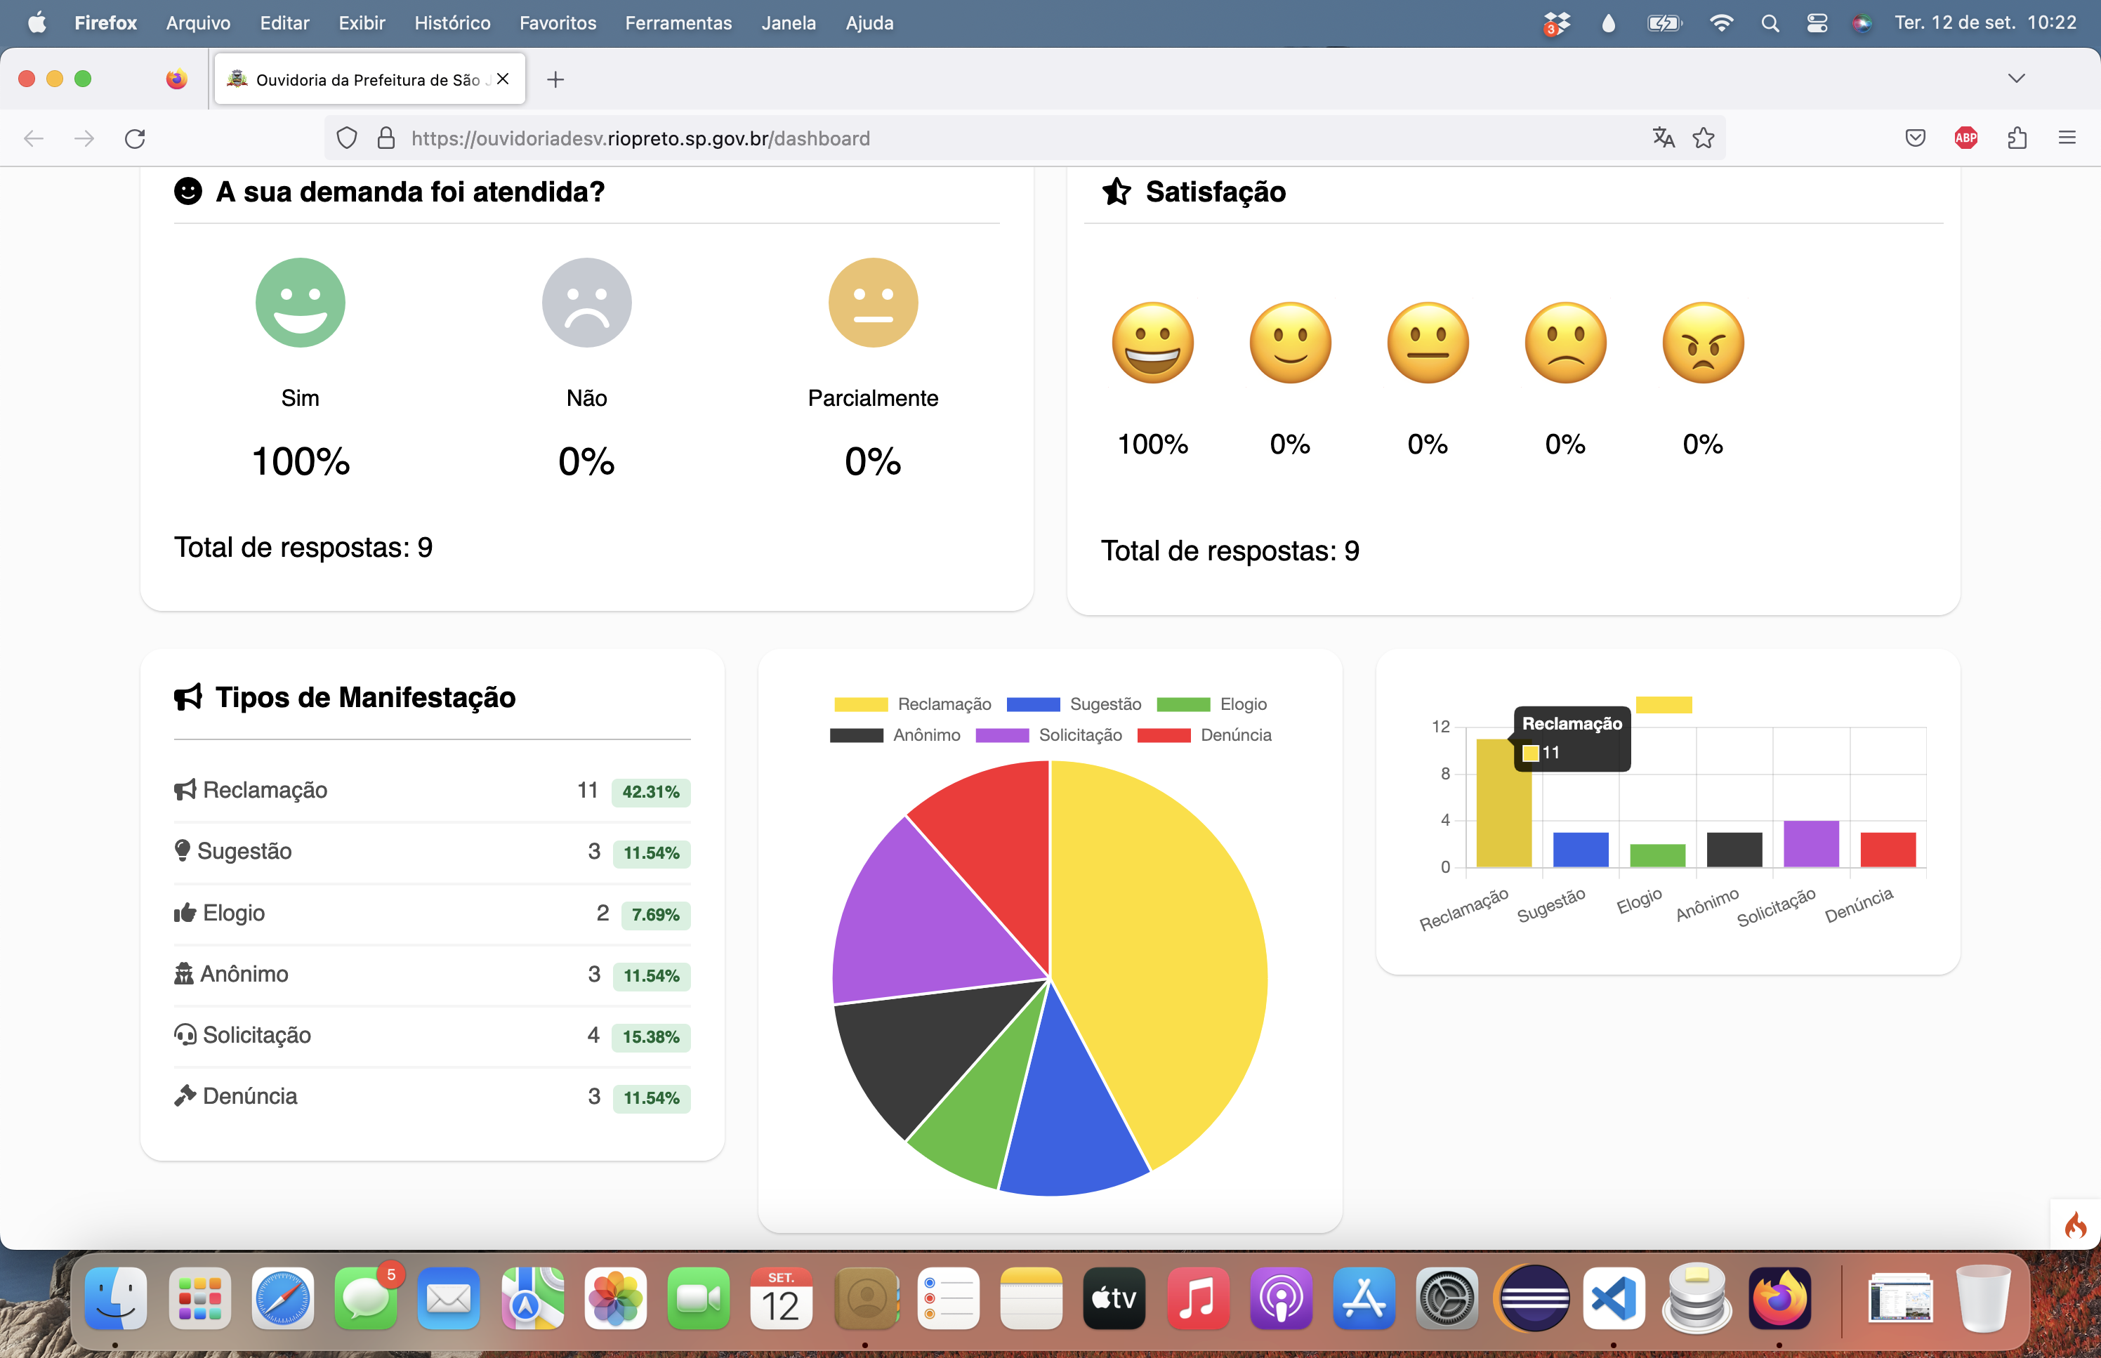Bookmark this page with the star icon
The width and height of the screenshot is (2101, 1358).
(x=1704, y=138)
